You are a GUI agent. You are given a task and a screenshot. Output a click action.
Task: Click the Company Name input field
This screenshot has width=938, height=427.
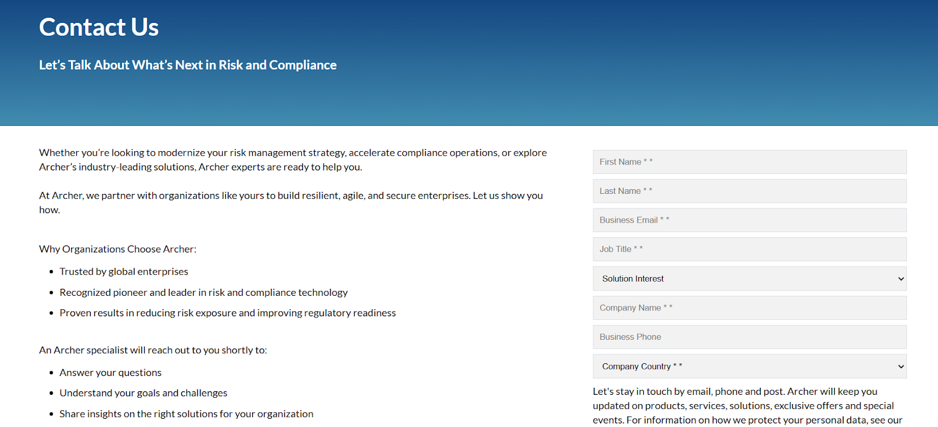click(749, 308)
